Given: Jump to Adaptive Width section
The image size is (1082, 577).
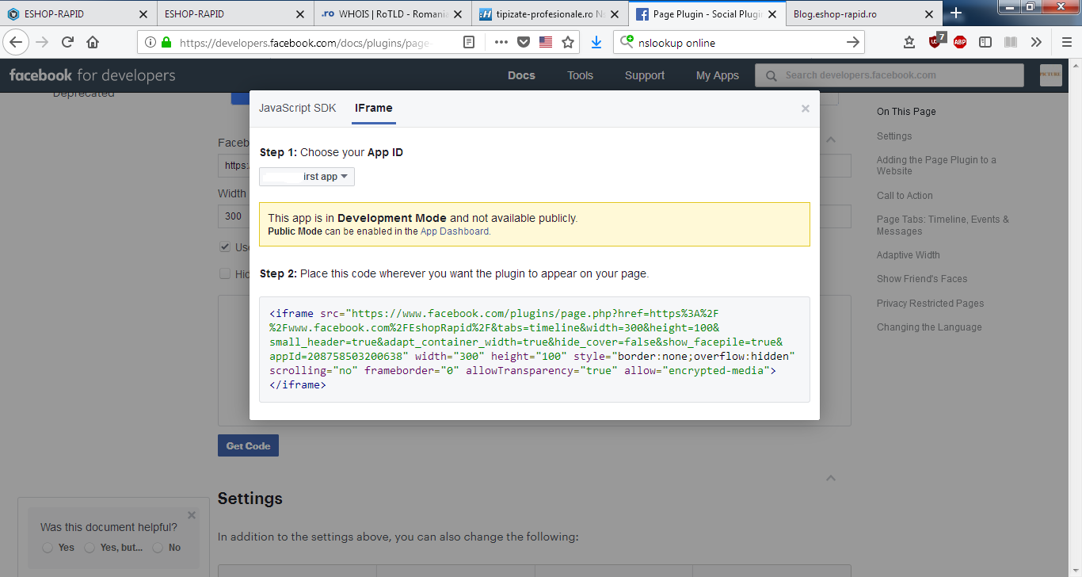Looking at the screenshot, I should click(x=909, y=255).
